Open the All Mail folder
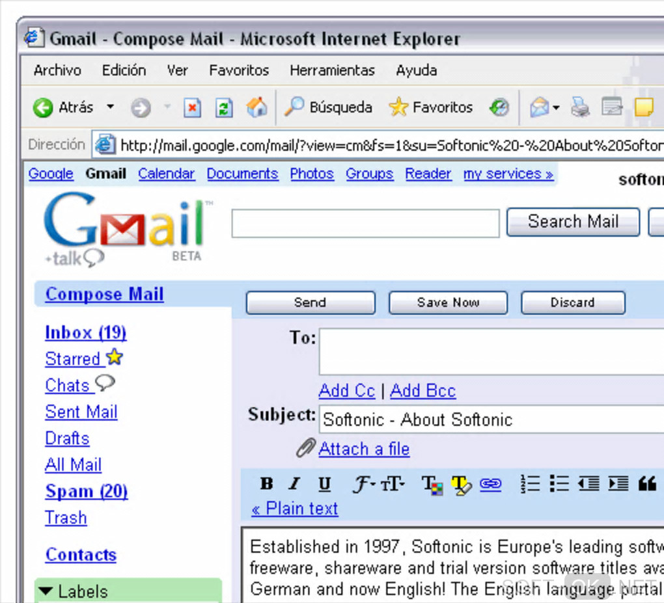 [74, 464]
